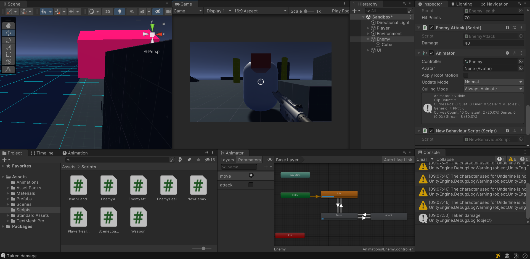Toggle the attack parameter checkbox
This screenshot has width=530, height=259.
251,185
